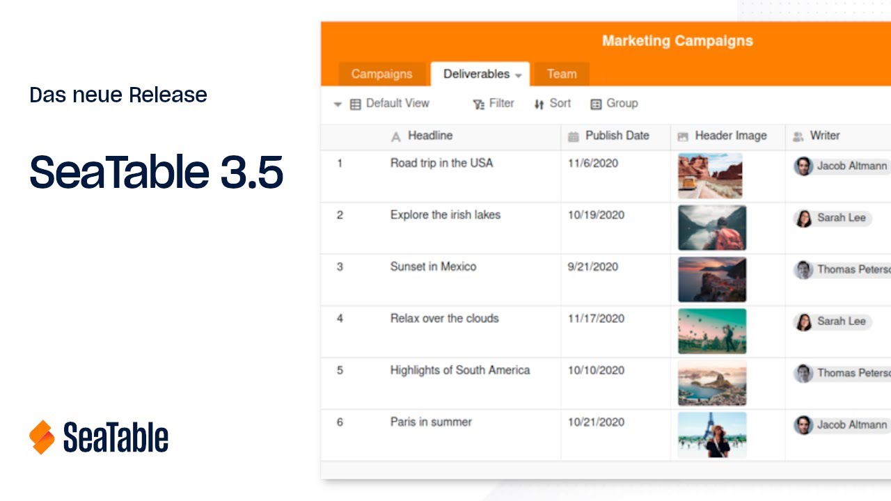Click the calendar icon in Publish Date header
The image size is (891, 501).
[574, 137]
